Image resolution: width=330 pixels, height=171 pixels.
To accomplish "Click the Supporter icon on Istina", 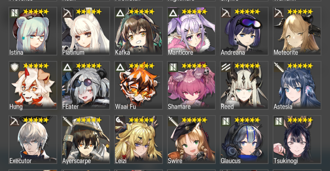I will 14,13.
